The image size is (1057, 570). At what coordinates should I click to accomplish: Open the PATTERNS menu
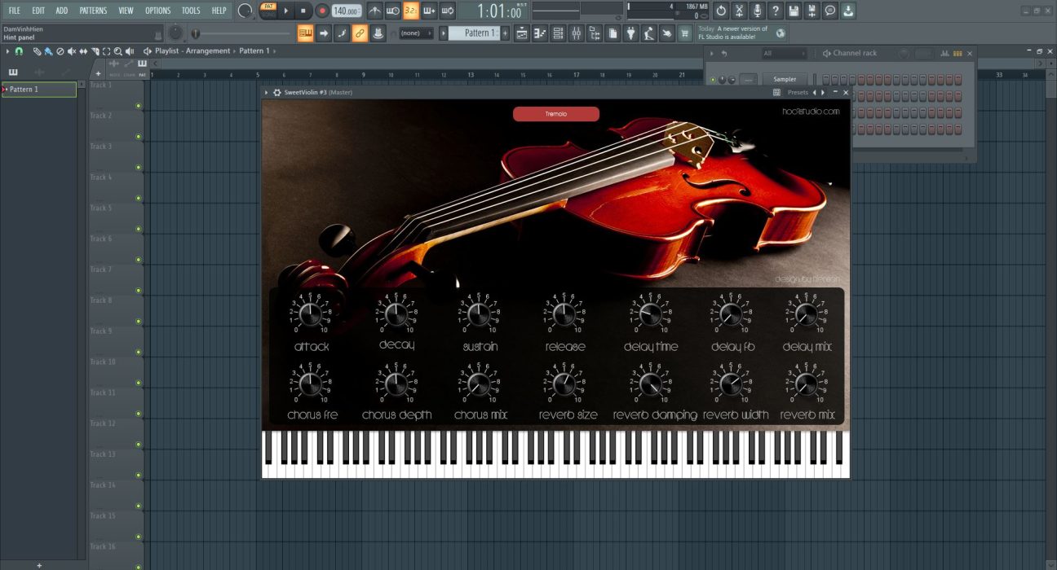92,11
